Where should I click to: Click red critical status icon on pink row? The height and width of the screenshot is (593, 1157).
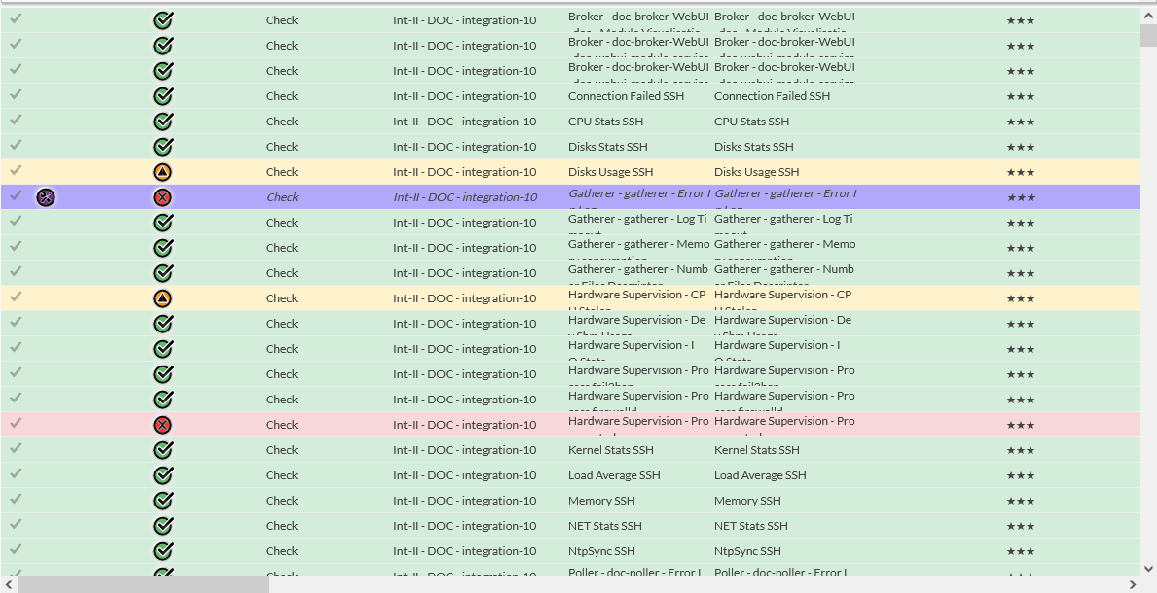(x=163, y=425)
